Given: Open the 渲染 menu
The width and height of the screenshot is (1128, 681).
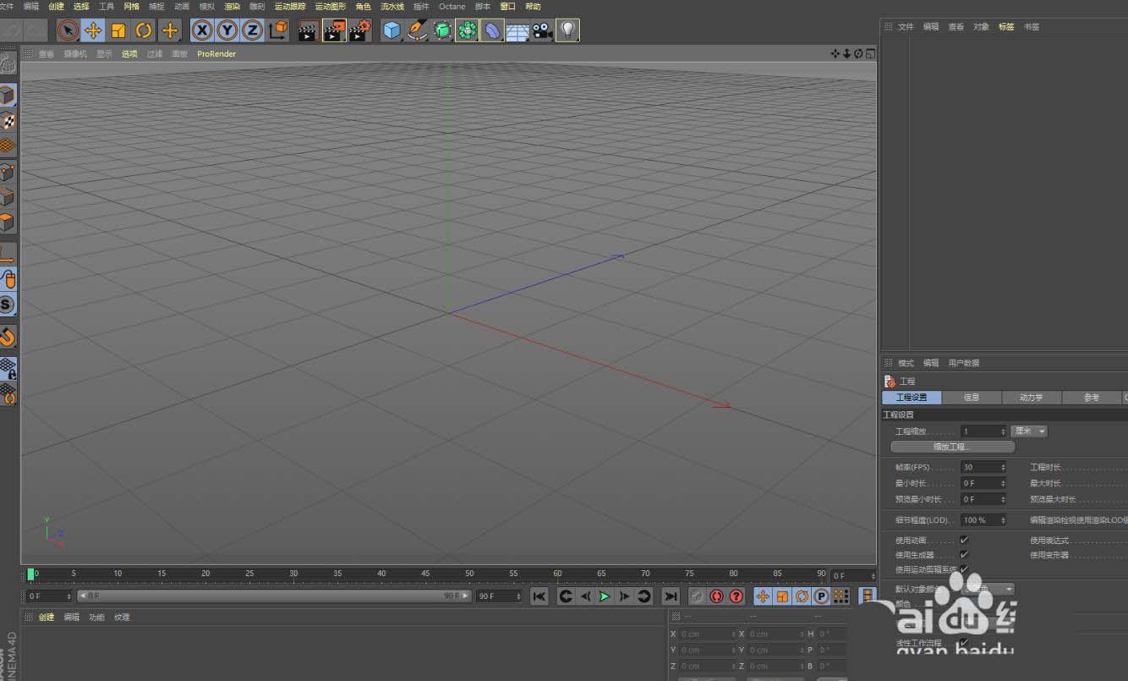Looking at the screenshot, I should click(232, 6).
